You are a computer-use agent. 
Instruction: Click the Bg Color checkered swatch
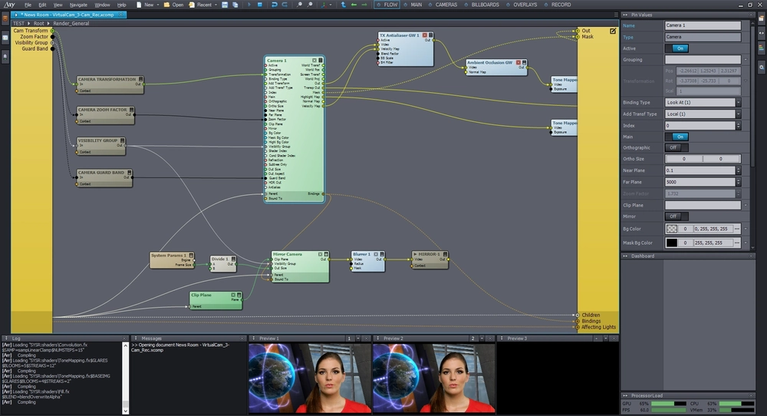(x=672, y=229)
